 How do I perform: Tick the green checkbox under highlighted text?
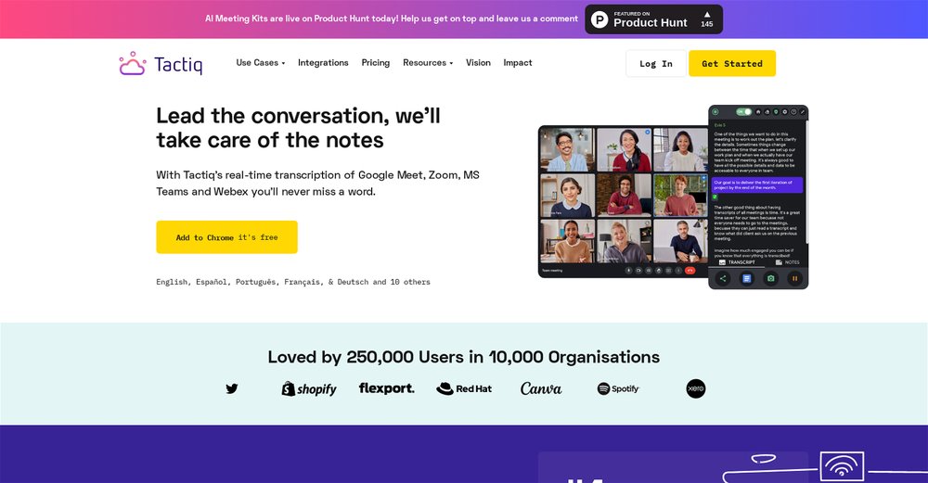(716, 197)
